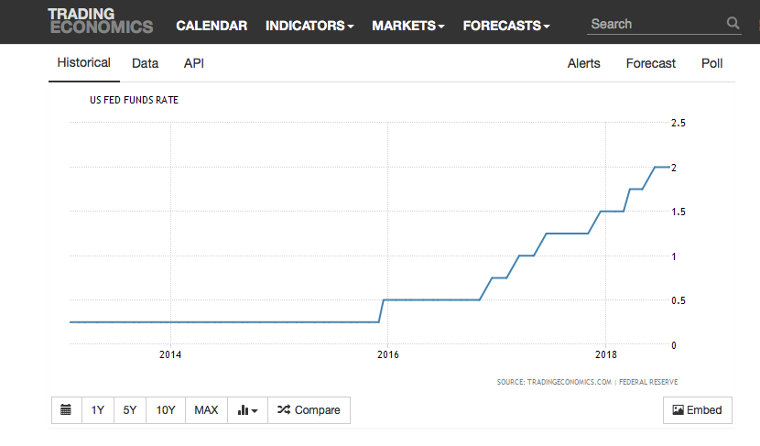Viewport: 760px width, 446px height.
Task: Open the Calendar menu item
Action: click(x=212, y=26)
